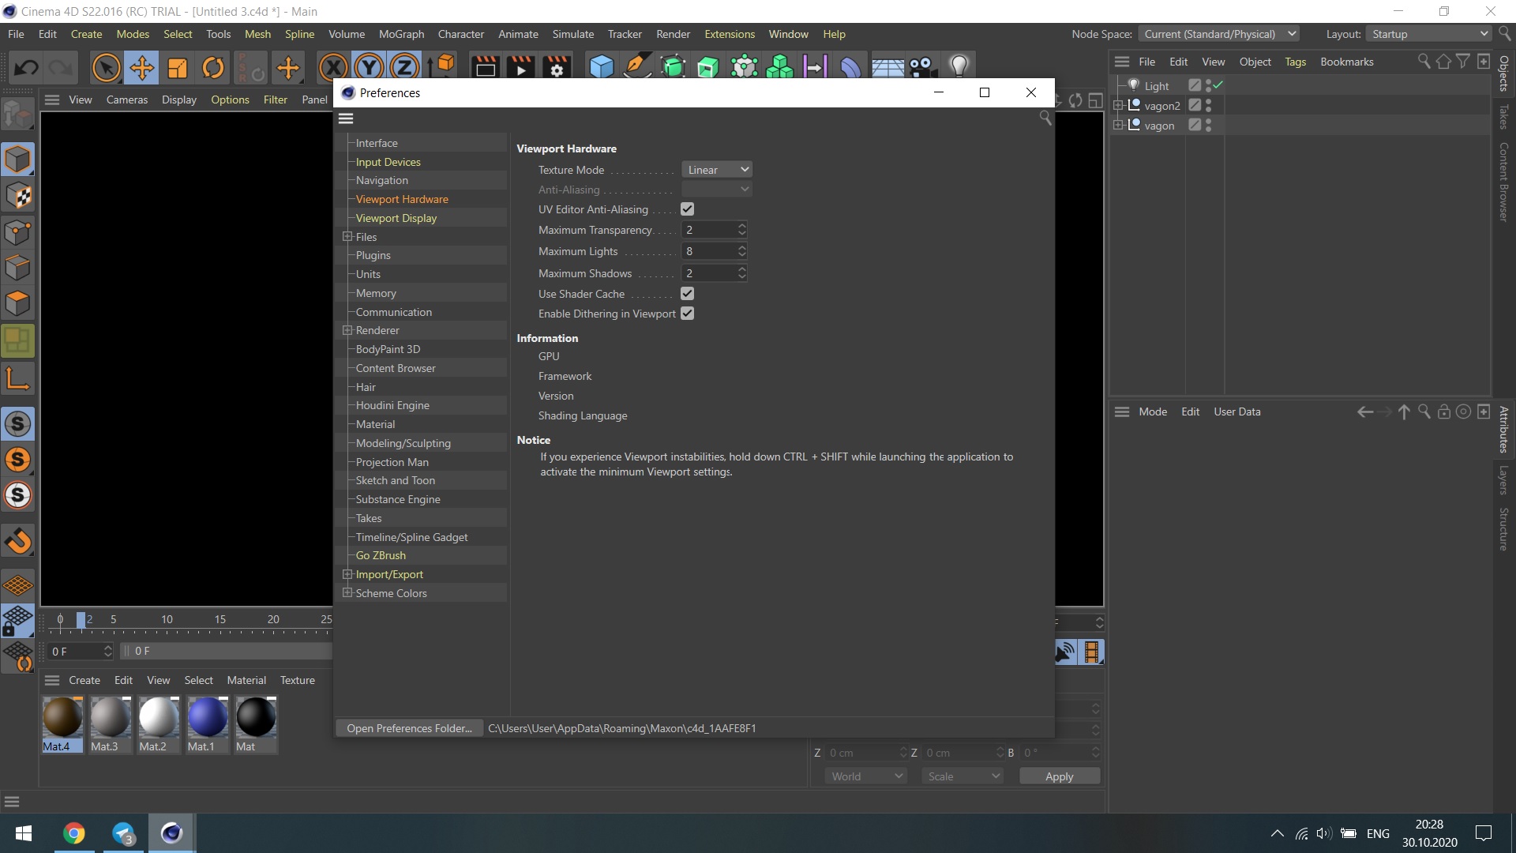Toggle UV Editor Anti-Aliasing checkbox
Image resolution: width=1516 pixels, height=853 pixels.
687,209
